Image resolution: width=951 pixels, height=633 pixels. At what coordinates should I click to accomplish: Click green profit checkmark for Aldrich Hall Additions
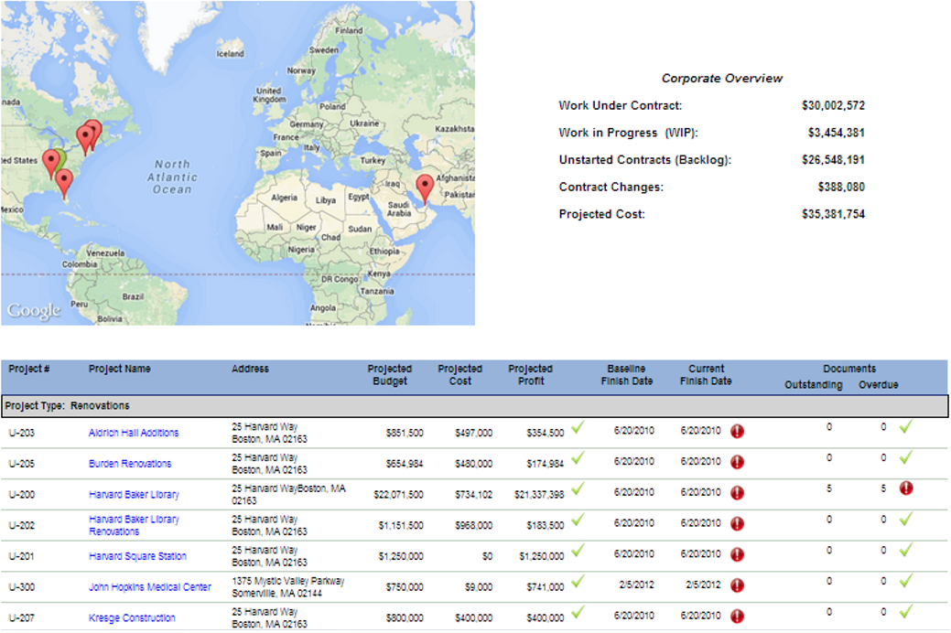[578, 428]
